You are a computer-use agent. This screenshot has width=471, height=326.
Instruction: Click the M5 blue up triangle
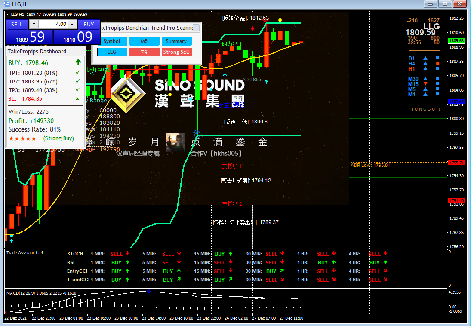click(425, 89)
